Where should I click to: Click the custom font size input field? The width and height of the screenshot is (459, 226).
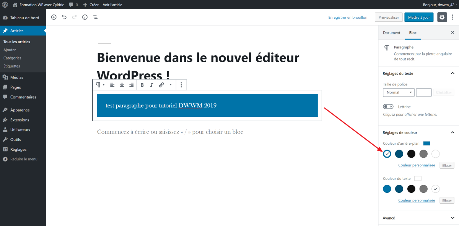pos(424,92)
